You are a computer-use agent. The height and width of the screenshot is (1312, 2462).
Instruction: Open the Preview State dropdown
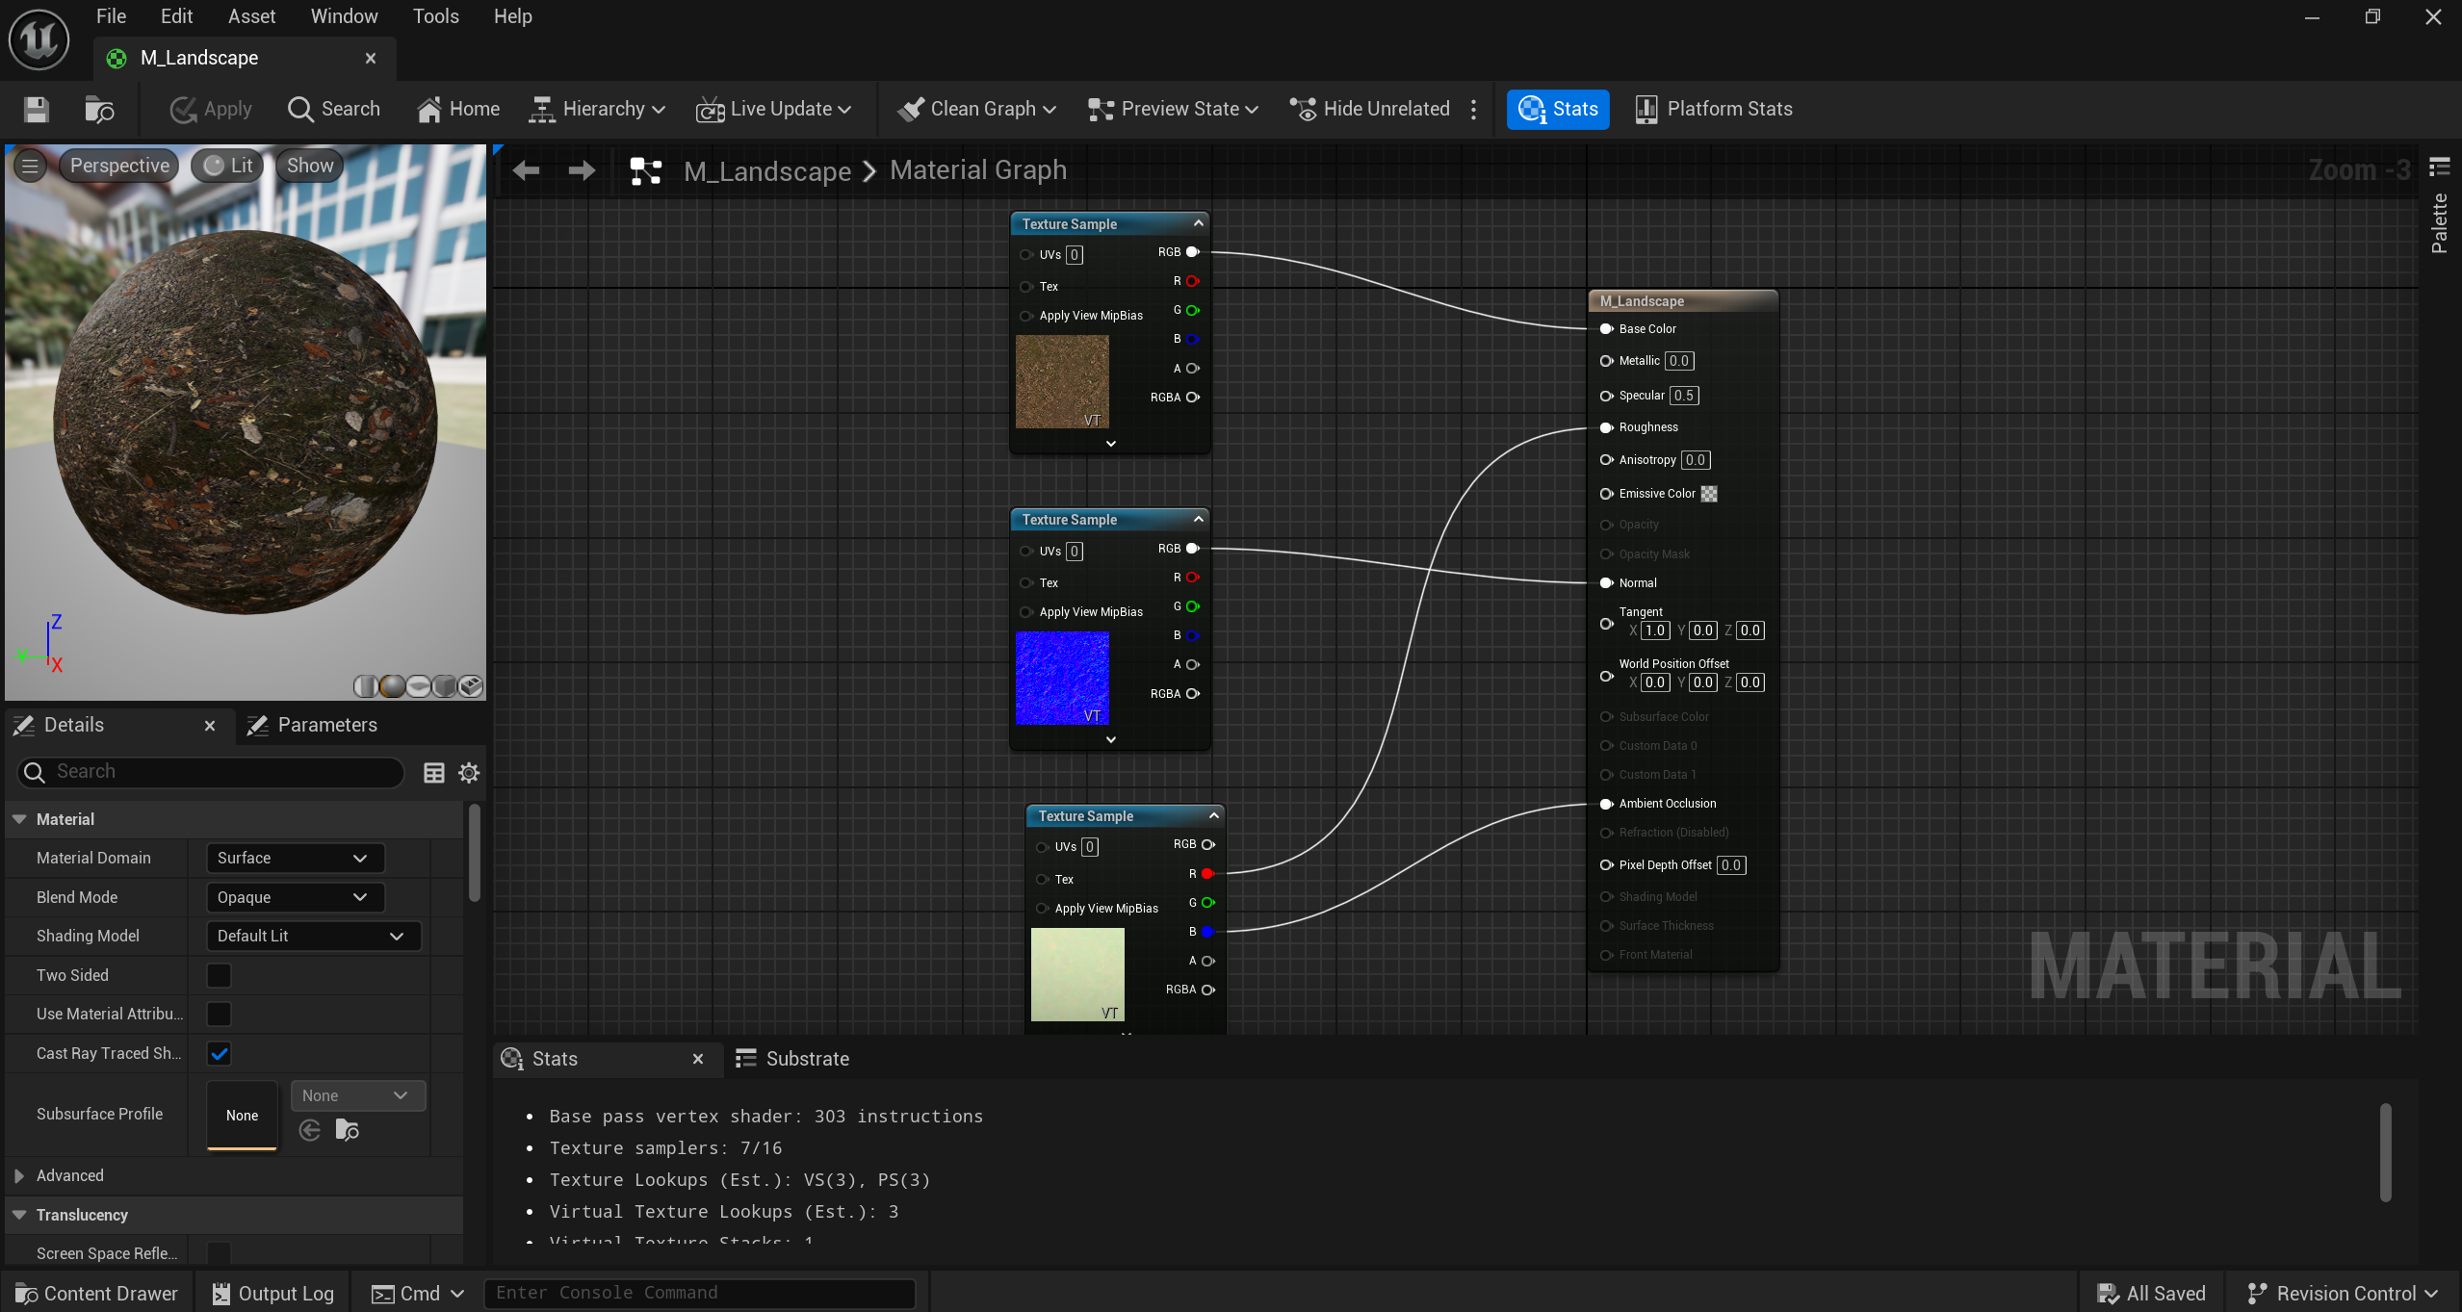click(x=1173, y=109)
